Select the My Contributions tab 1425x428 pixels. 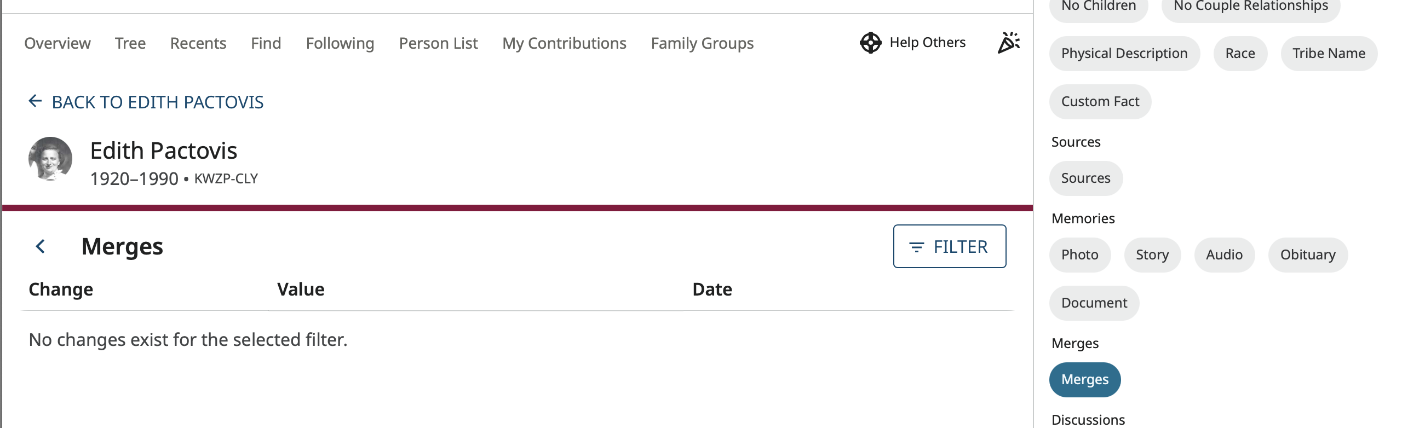(564, 43)
